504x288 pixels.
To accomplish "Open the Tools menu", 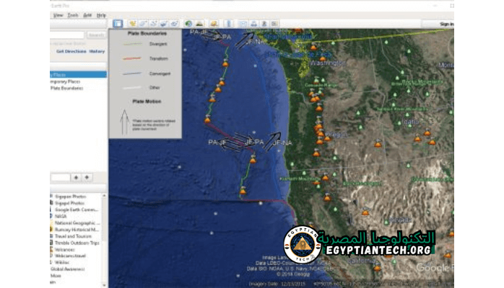I will (x=73, y=14).
